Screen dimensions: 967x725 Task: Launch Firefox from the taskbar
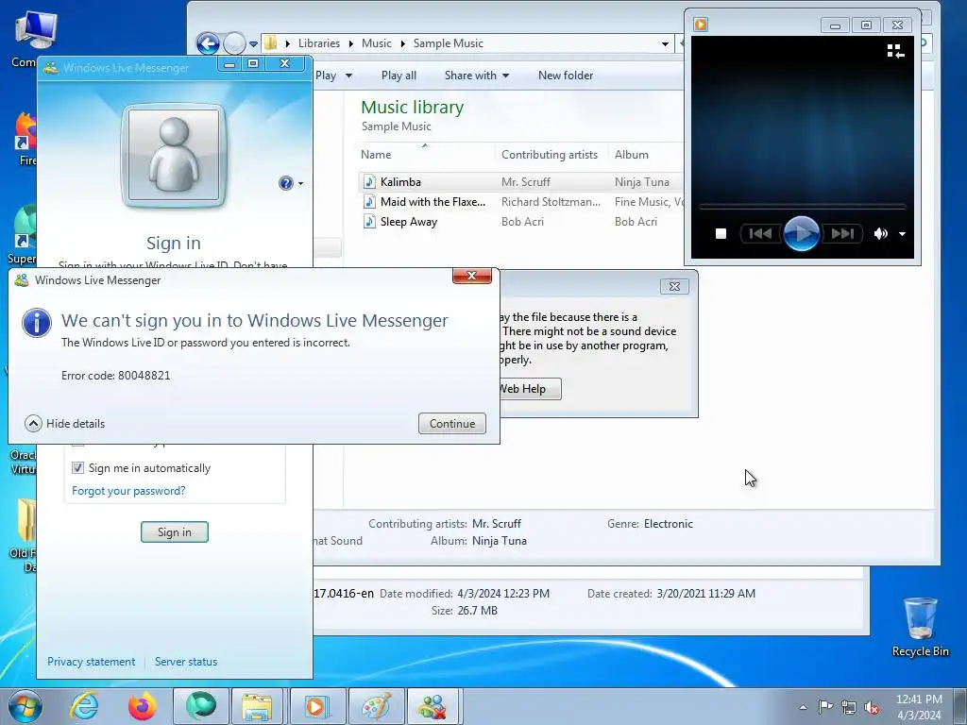[x=142, y=706]
